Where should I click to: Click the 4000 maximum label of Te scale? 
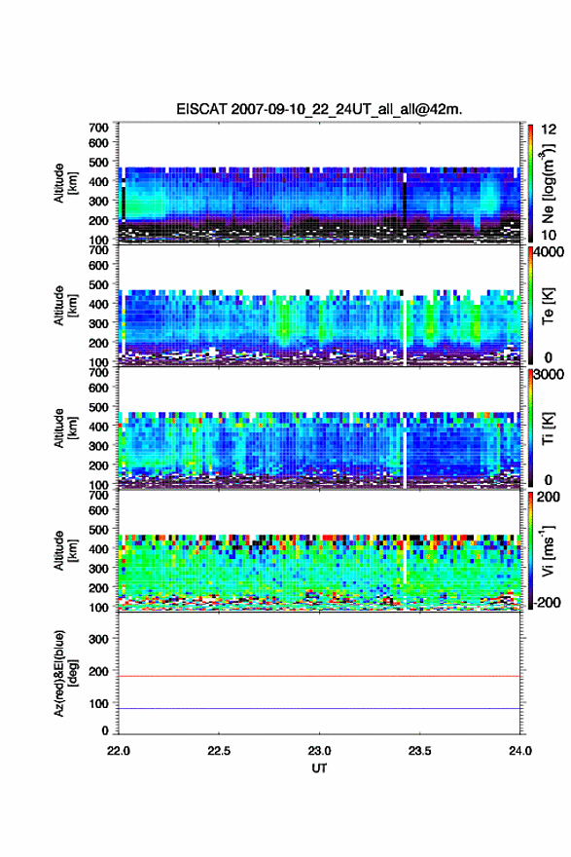click(548, 252)
